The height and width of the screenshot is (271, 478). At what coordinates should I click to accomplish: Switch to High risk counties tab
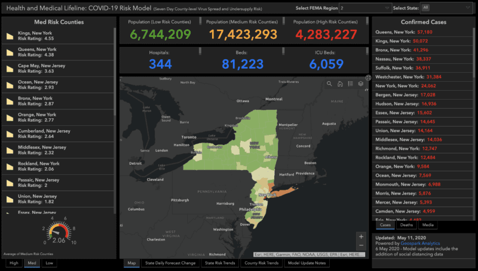click(14, 263)
